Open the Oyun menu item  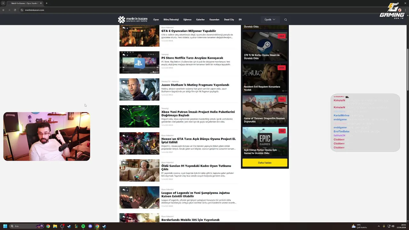156,19
